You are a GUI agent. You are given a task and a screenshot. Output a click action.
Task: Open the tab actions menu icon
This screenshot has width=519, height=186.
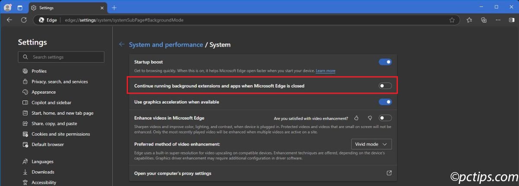pos(20,8)
